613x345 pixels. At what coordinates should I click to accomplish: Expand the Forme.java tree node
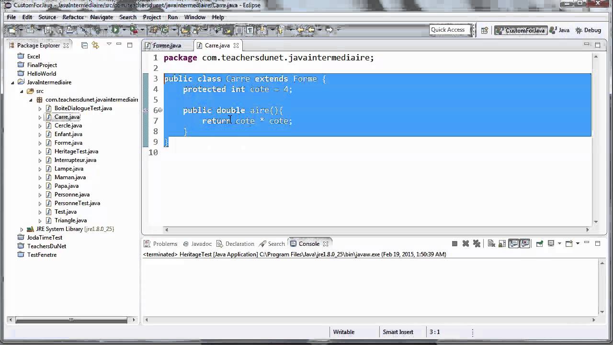[40, 143]
